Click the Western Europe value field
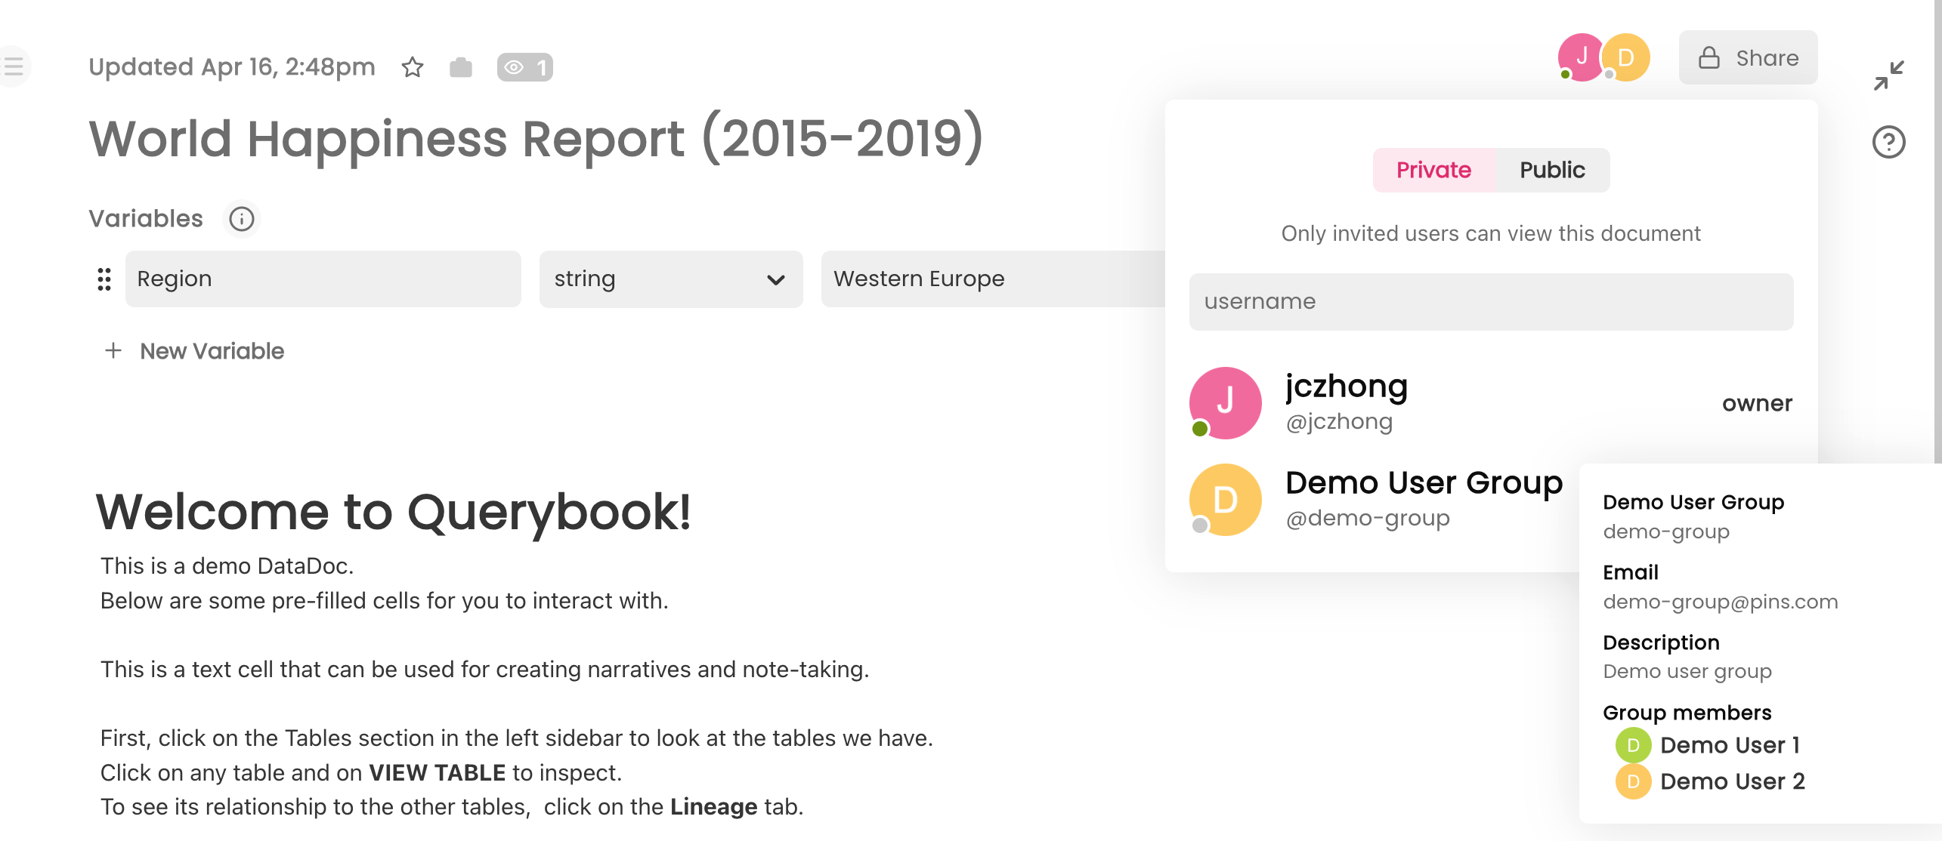 [x=993, y=279]
